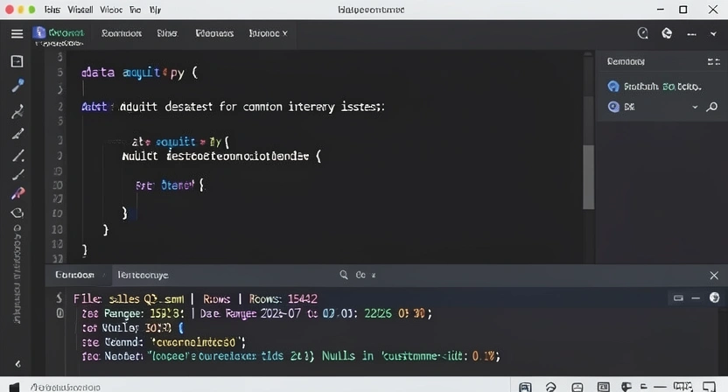Click the zero-shaped icon below dollar prompt

coord(59,313)
